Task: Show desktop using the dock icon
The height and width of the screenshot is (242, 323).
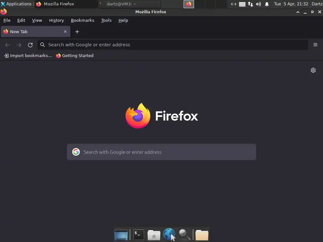Action: tap(121, 235)
